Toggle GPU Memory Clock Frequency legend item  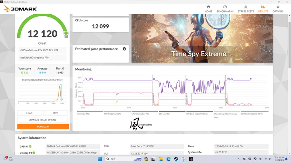pyautogui.click(x=227, y=114)
